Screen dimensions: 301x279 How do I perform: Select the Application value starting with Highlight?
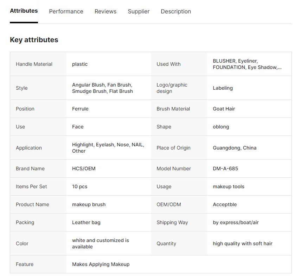[108, 148]
